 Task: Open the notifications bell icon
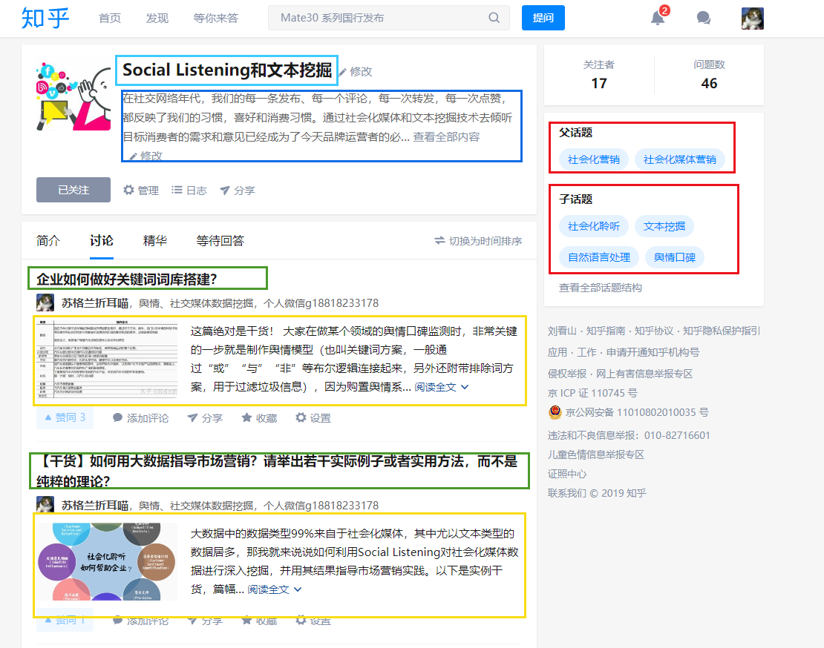click(658, 18)
